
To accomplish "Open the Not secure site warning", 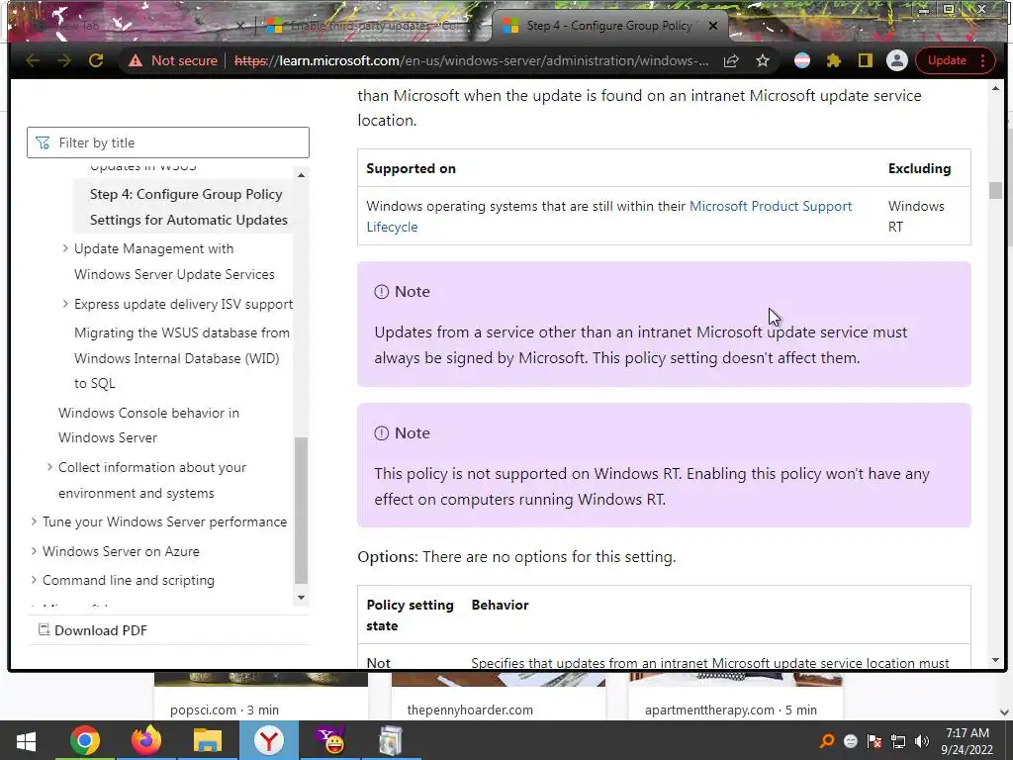I will (172, 60).
